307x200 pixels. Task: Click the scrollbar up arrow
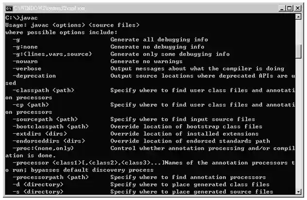298,18
